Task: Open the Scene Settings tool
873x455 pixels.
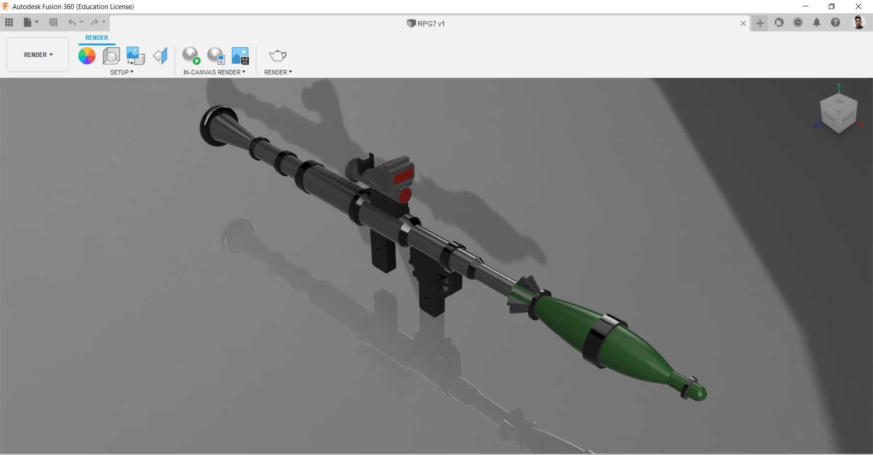Action: coord(111,56)
